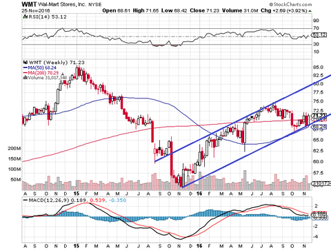Image resolution: width=331 pixels, height=250 pixels.
Task: Click the 200M volume axis label
Action: click(14, 149)
